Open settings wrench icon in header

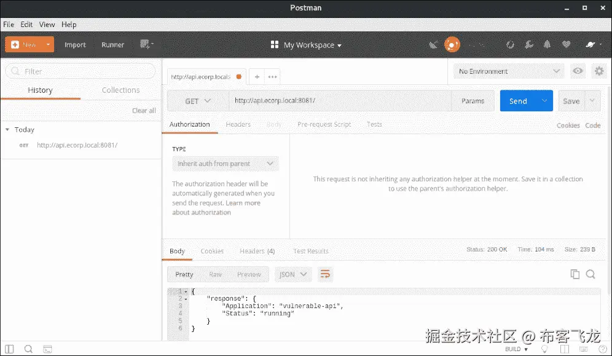(x=529, y=45)
